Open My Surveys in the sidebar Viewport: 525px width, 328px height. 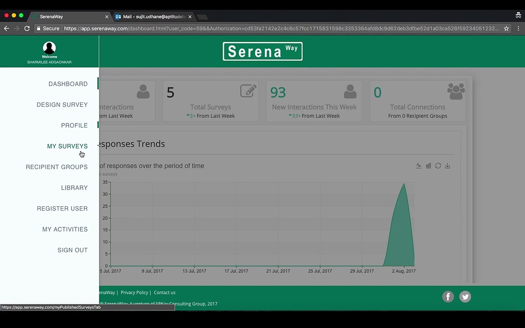point(67,146)
